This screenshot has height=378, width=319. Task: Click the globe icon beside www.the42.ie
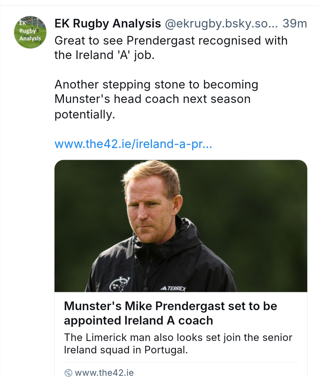click(68, 373)
